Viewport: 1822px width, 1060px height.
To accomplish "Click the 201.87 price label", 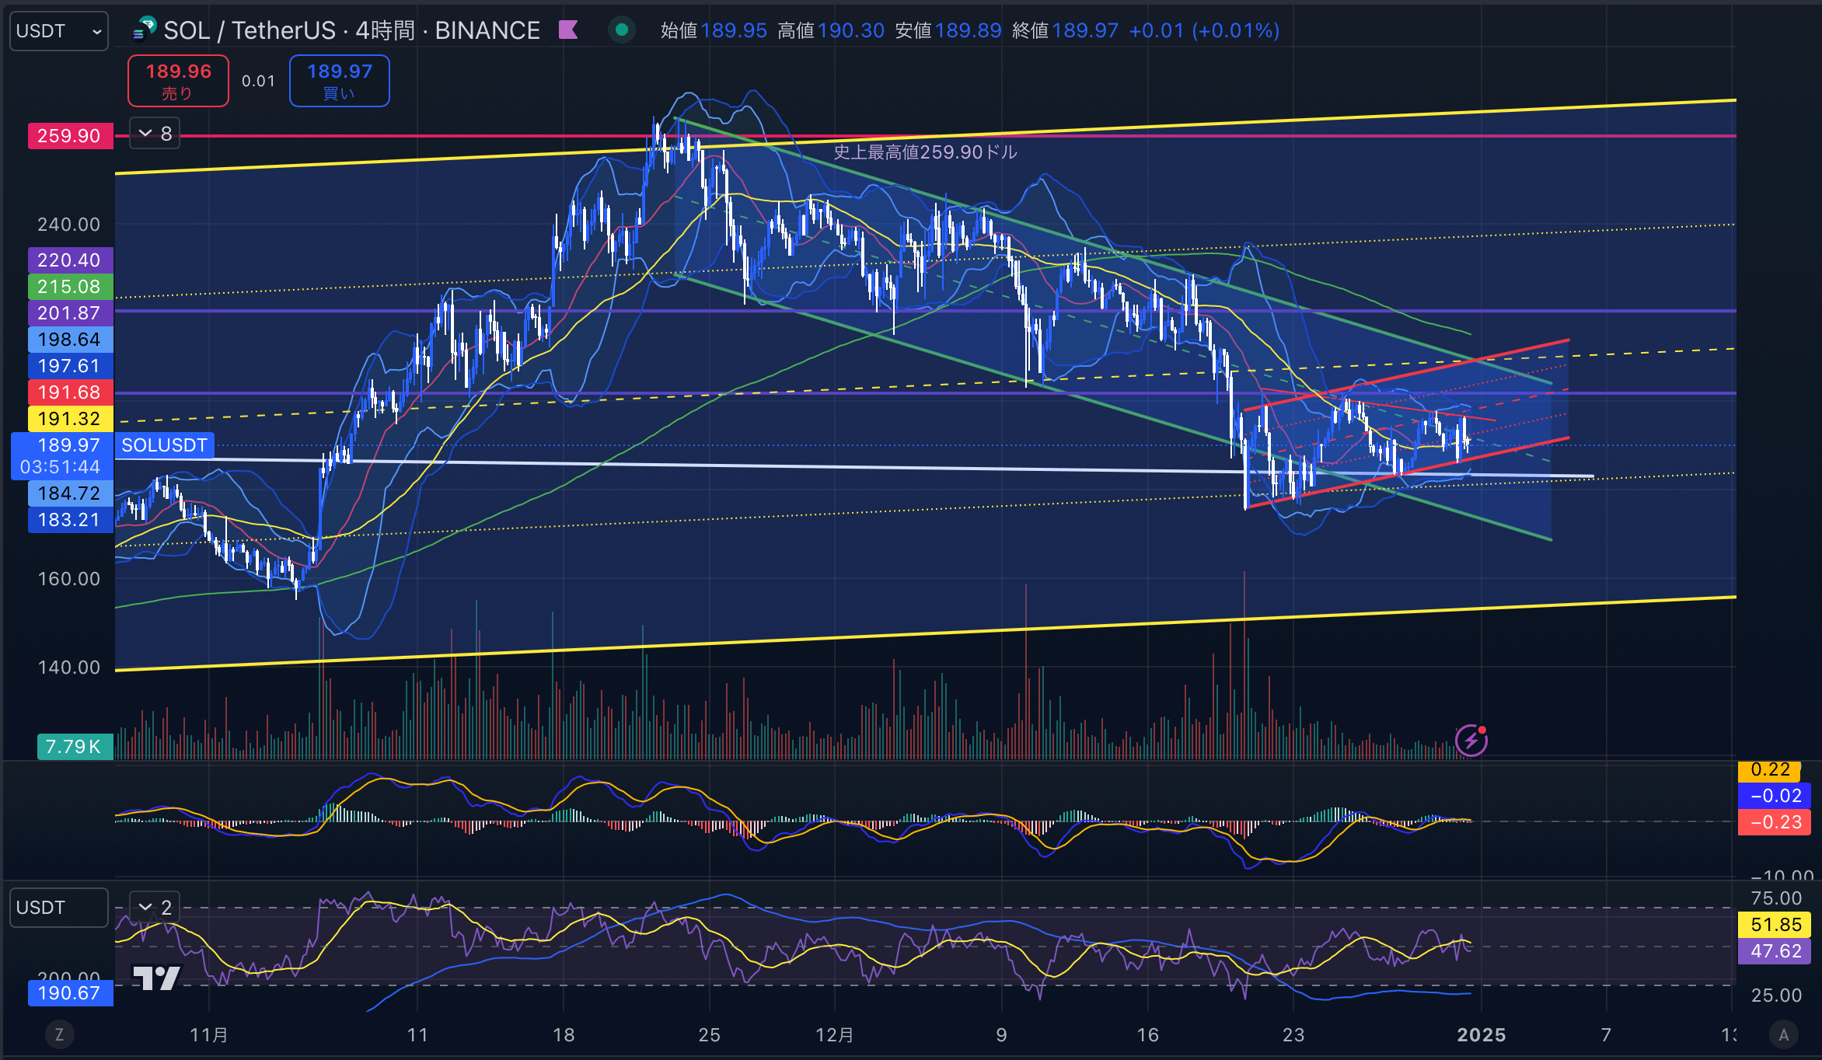I will 70,313.
